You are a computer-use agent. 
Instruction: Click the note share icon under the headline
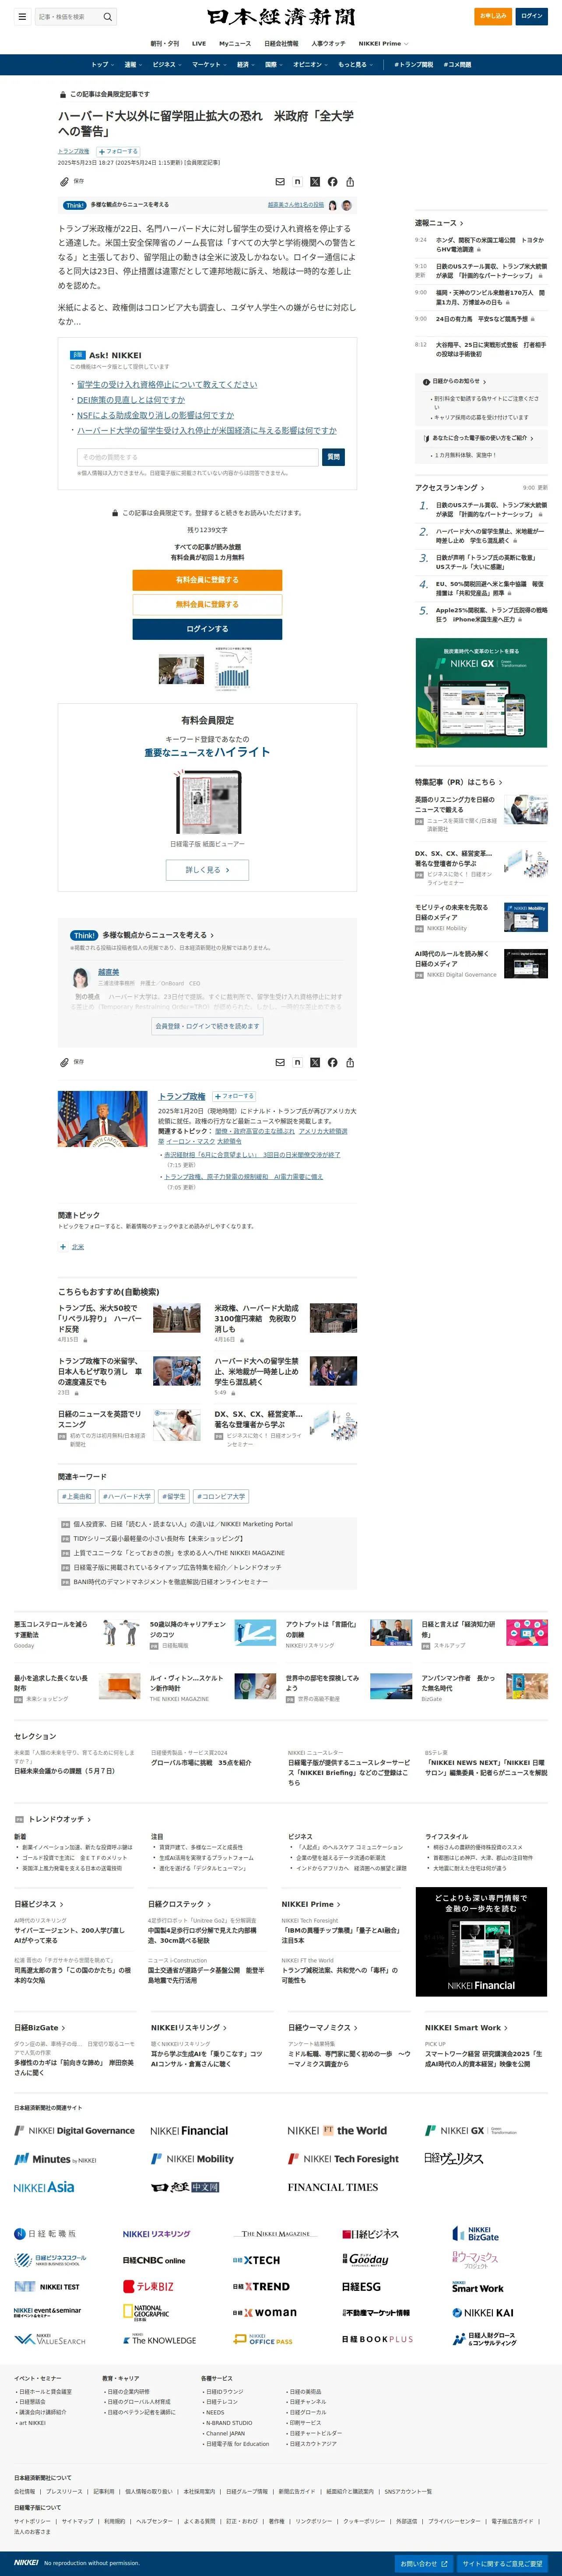pyautogui.click(x=297, y=182)
